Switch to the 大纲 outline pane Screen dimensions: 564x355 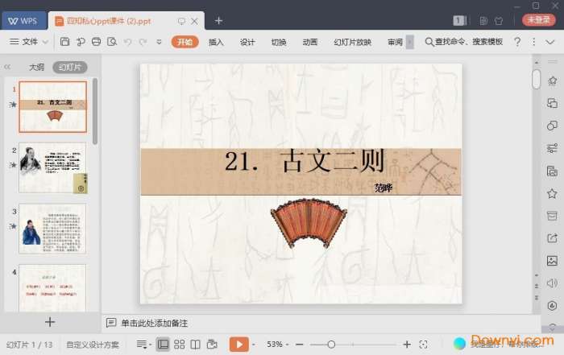pos(36,68)
